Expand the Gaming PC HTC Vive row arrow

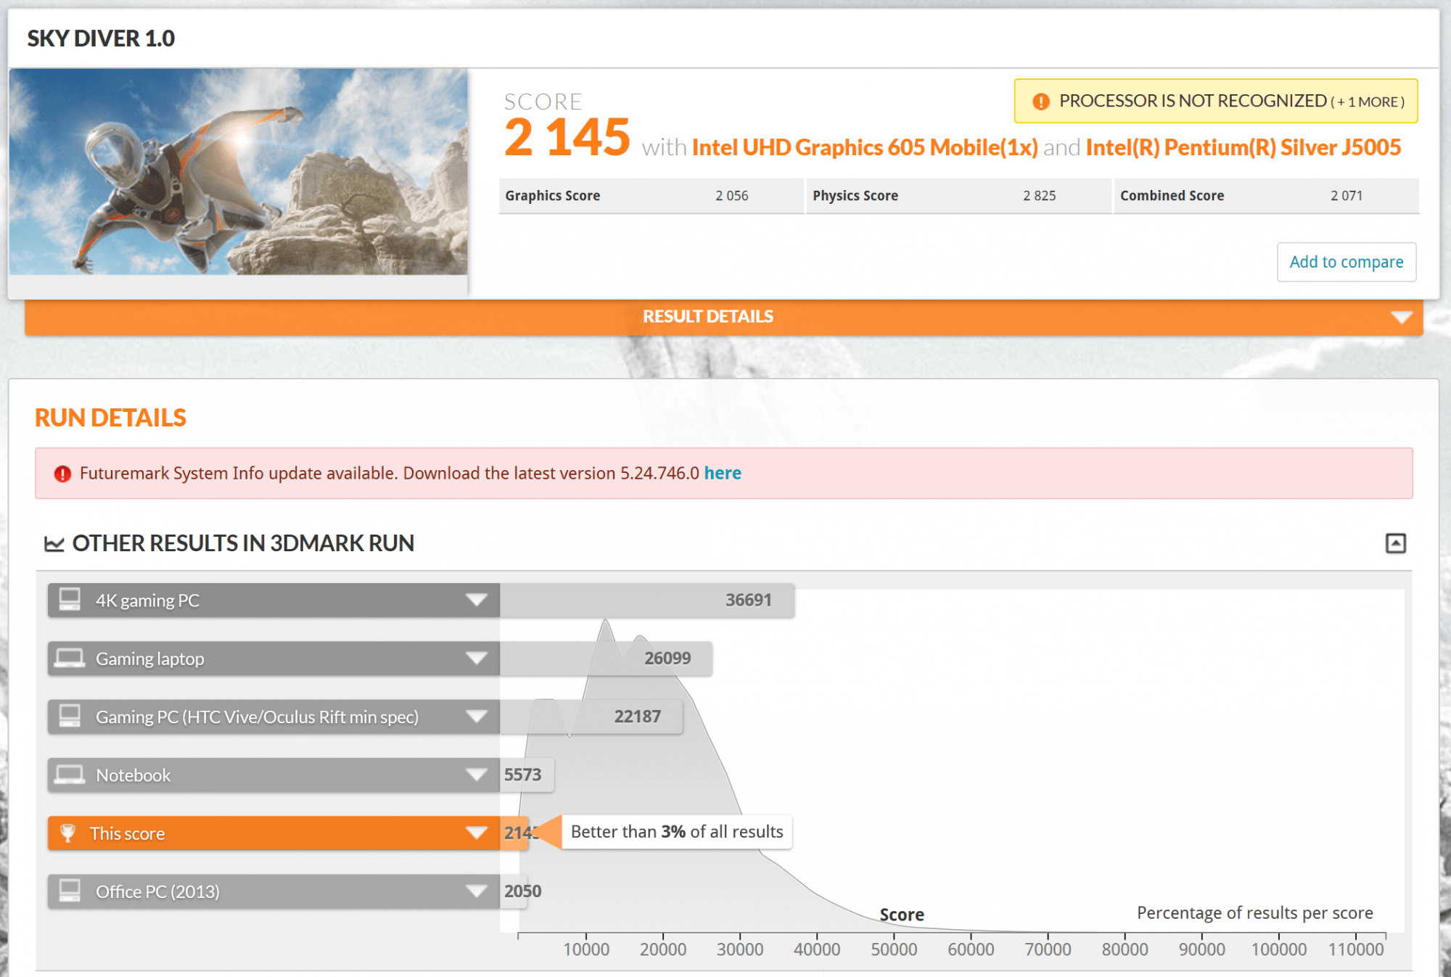click(477, 717)
